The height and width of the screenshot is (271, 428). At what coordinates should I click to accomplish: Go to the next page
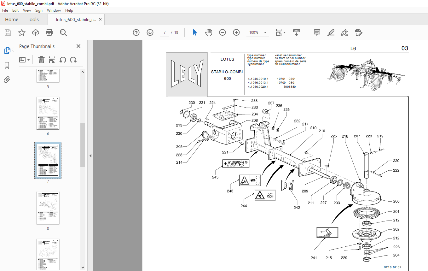tap(150, 32)
